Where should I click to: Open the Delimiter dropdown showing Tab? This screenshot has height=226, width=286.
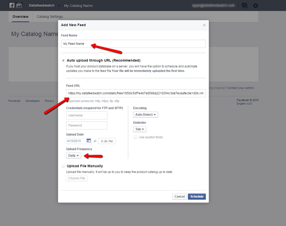click(139, 129)
